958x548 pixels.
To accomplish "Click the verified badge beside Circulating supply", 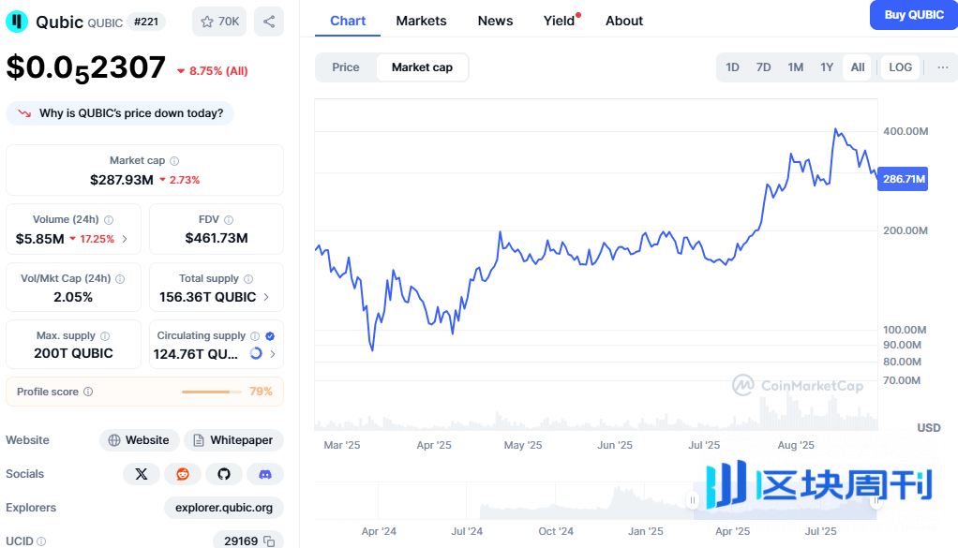I will coord(270,336).
